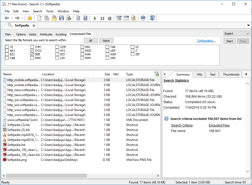Click the Forward arrow toolbar icon

pos(17,18)
